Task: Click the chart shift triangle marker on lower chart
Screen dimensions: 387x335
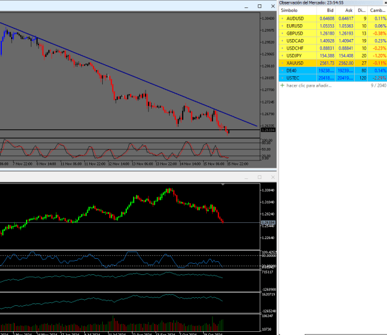Action: 223,184
